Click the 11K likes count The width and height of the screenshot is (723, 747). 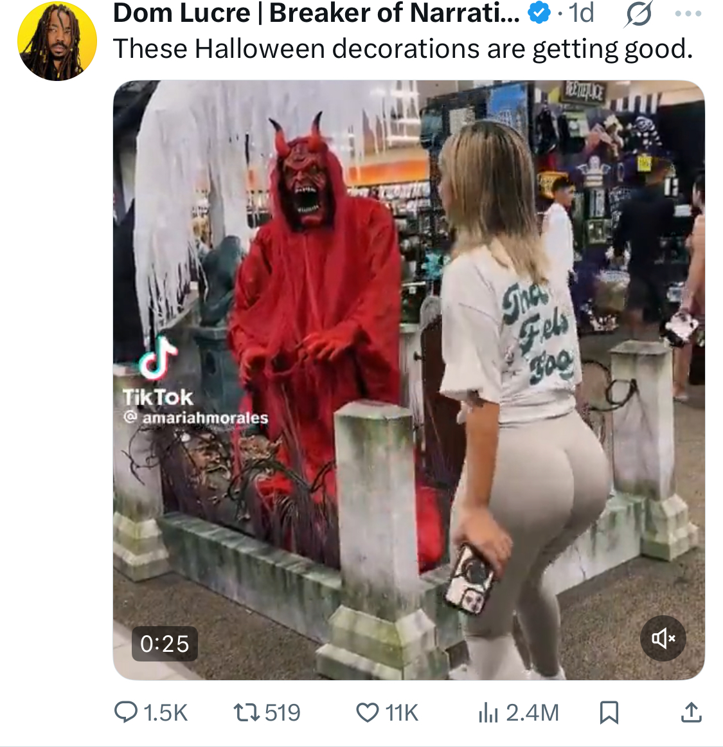[402, 713]
